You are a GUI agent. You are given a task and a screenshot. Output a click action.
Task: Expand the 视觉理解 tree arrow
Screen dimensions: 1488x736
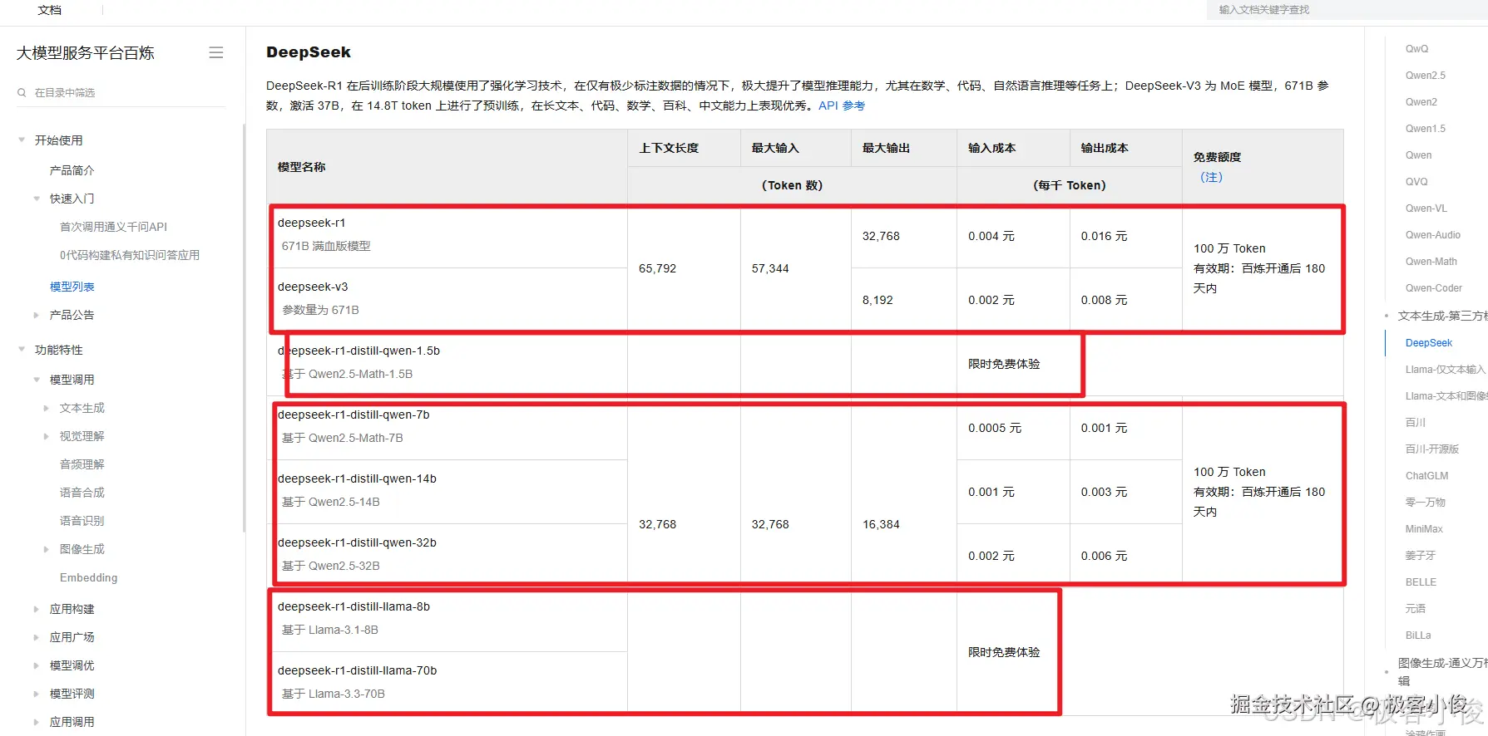coord(47,436)
